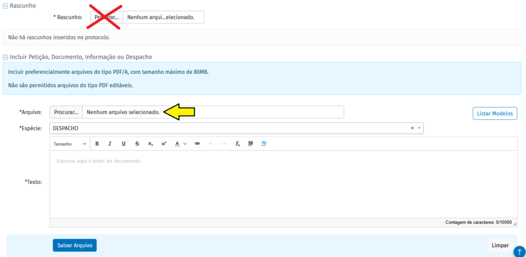Apply superscript formatting
The height and width of the screenshot is (257, 526).
(164, 144)
